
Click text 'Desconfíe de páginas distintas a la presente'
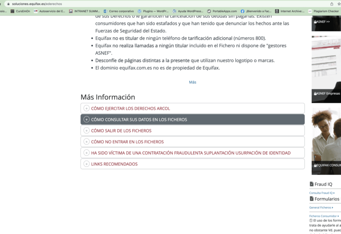185,61
